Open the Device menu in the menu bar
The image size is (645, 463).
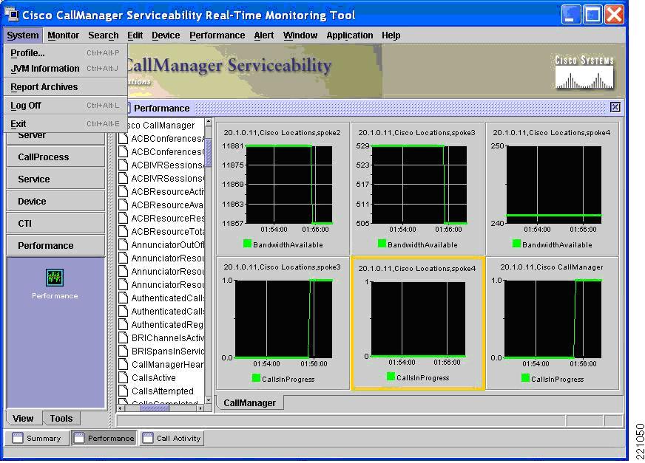click(166, 35)
